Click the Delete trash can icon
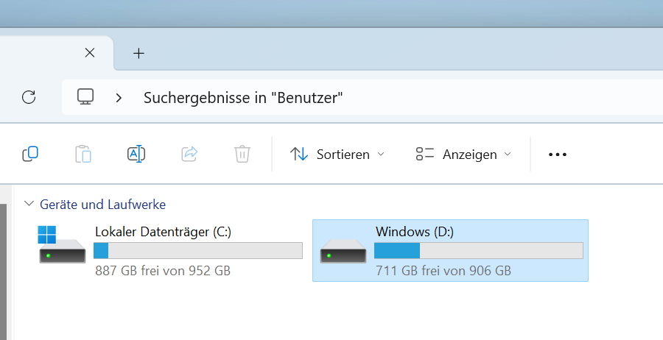 (242, 154)
